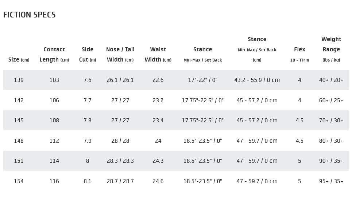352x217 pixels.
Task: Click the Flex column header
Action: tap(299, 54)
